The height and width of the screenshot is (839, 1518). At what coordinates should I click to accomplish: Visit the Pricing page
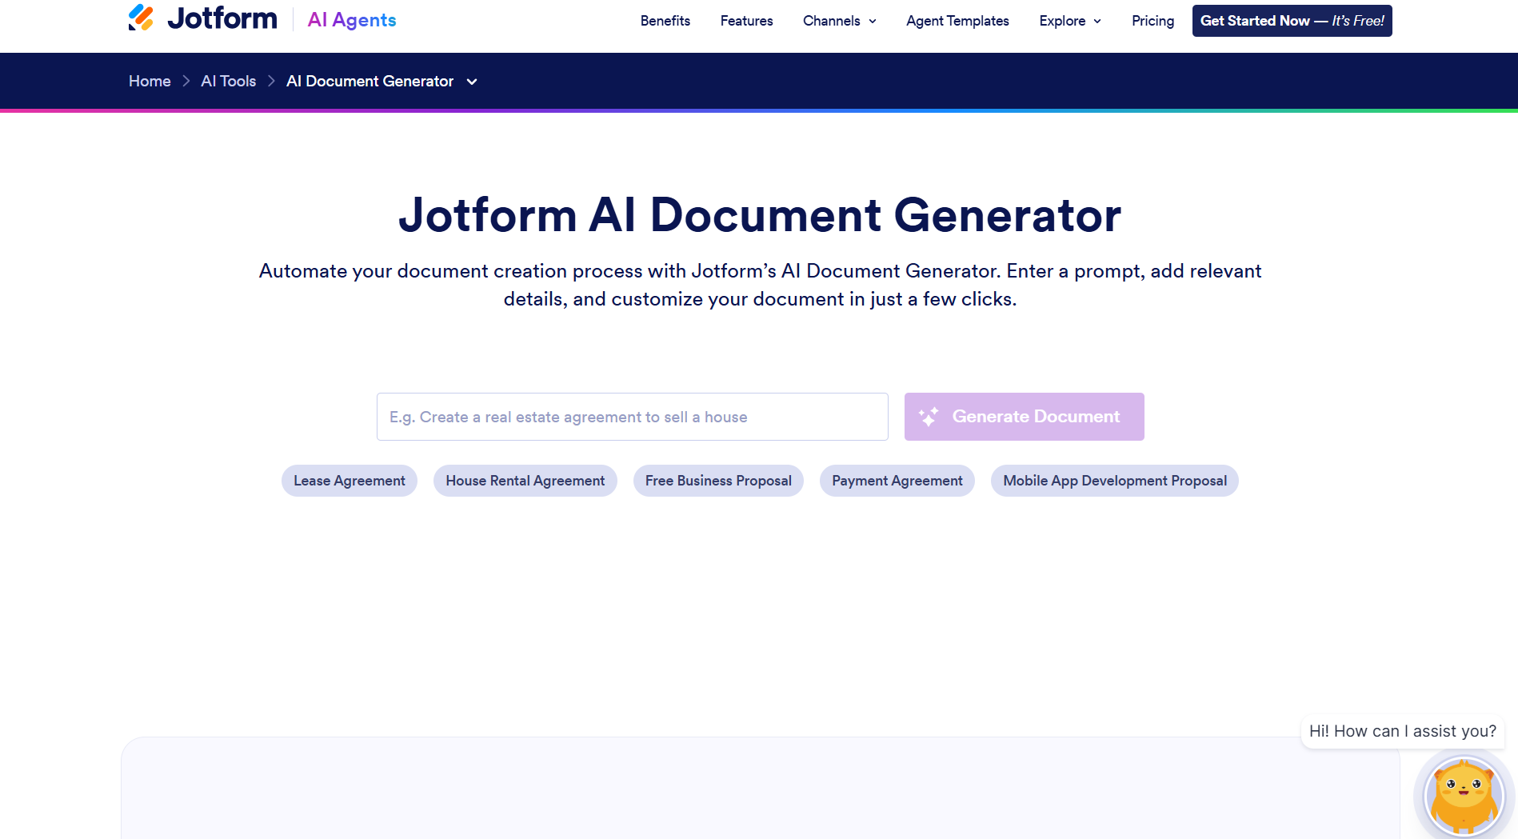pos(1152,21)
